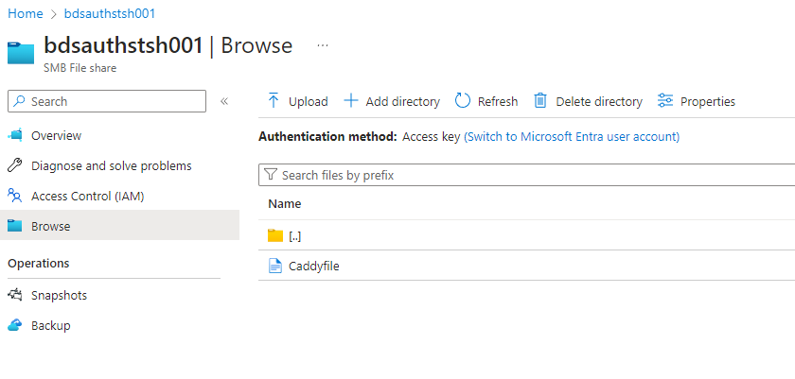
Task: Click the Delete directory button label
Action: (599, 101)
